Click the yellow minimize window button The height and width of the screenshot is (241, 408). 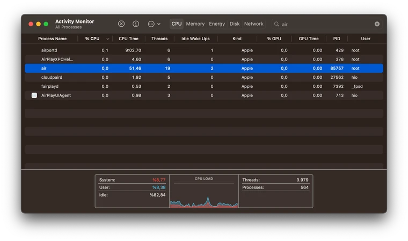(x=38, y=24)
